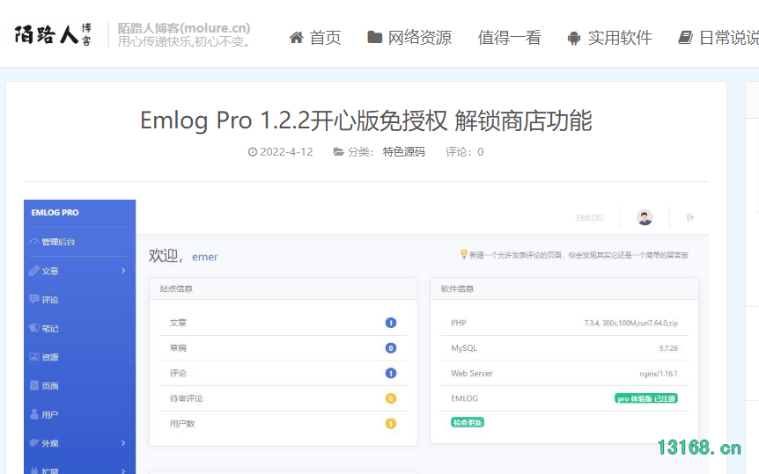Click the open folder icon beside 分类

pos(338,152)
